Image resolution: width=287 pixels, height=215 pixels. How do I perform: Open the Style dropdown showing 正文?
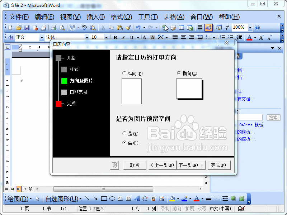(42, 38)
